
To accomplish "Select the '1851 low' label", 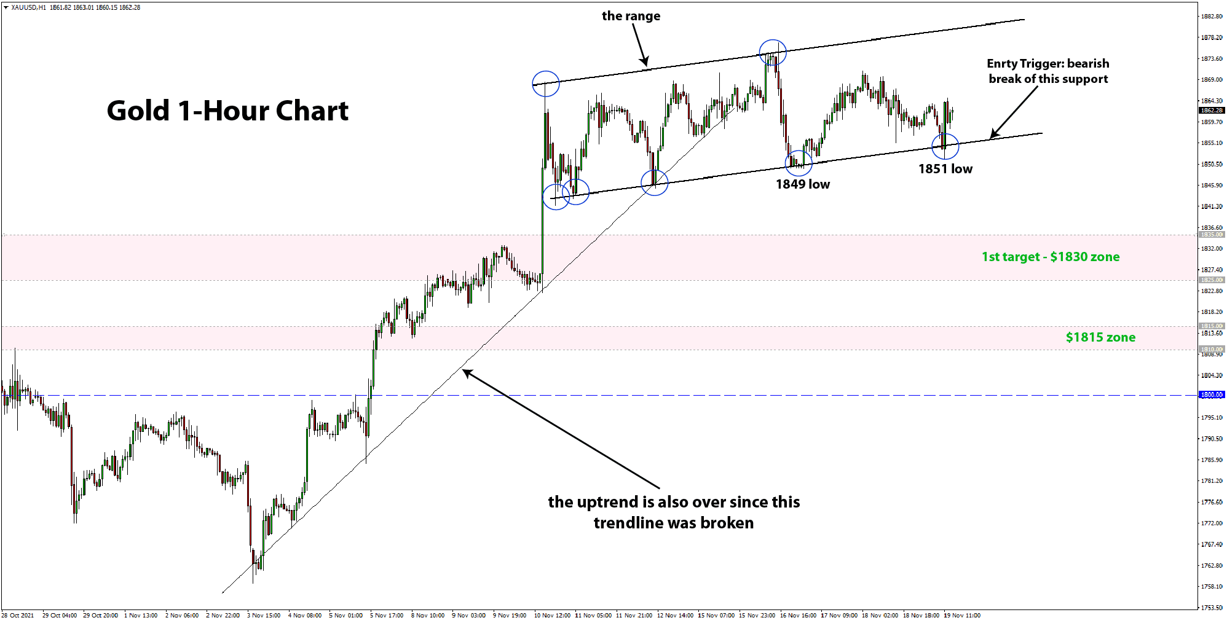I will 945,169.
